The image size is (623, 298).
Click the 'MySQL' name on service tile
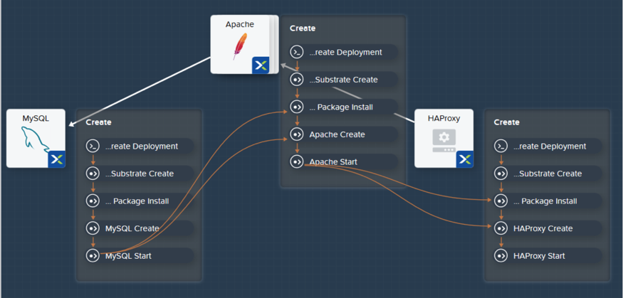[x=36, y=118]
